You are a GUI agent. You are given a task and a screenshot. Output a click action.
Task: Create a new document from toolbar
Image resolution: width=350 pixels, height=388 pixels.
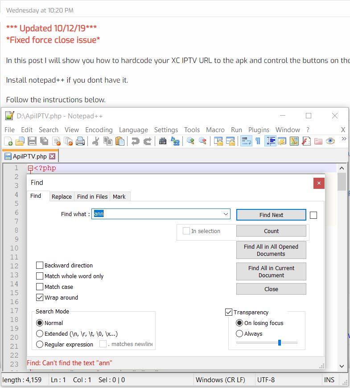[x=8, y=141]
